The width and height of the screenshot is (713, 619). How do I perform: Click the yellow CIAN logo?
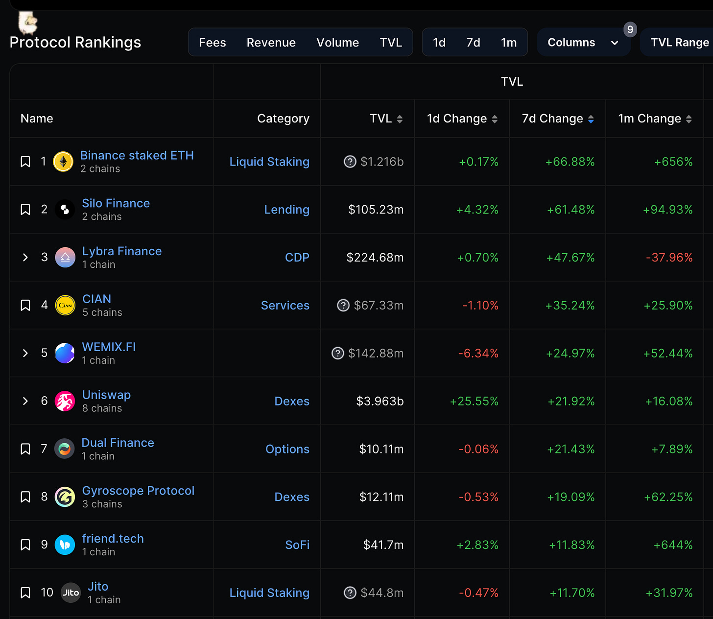pyautogui.click(x=65, y=305)
